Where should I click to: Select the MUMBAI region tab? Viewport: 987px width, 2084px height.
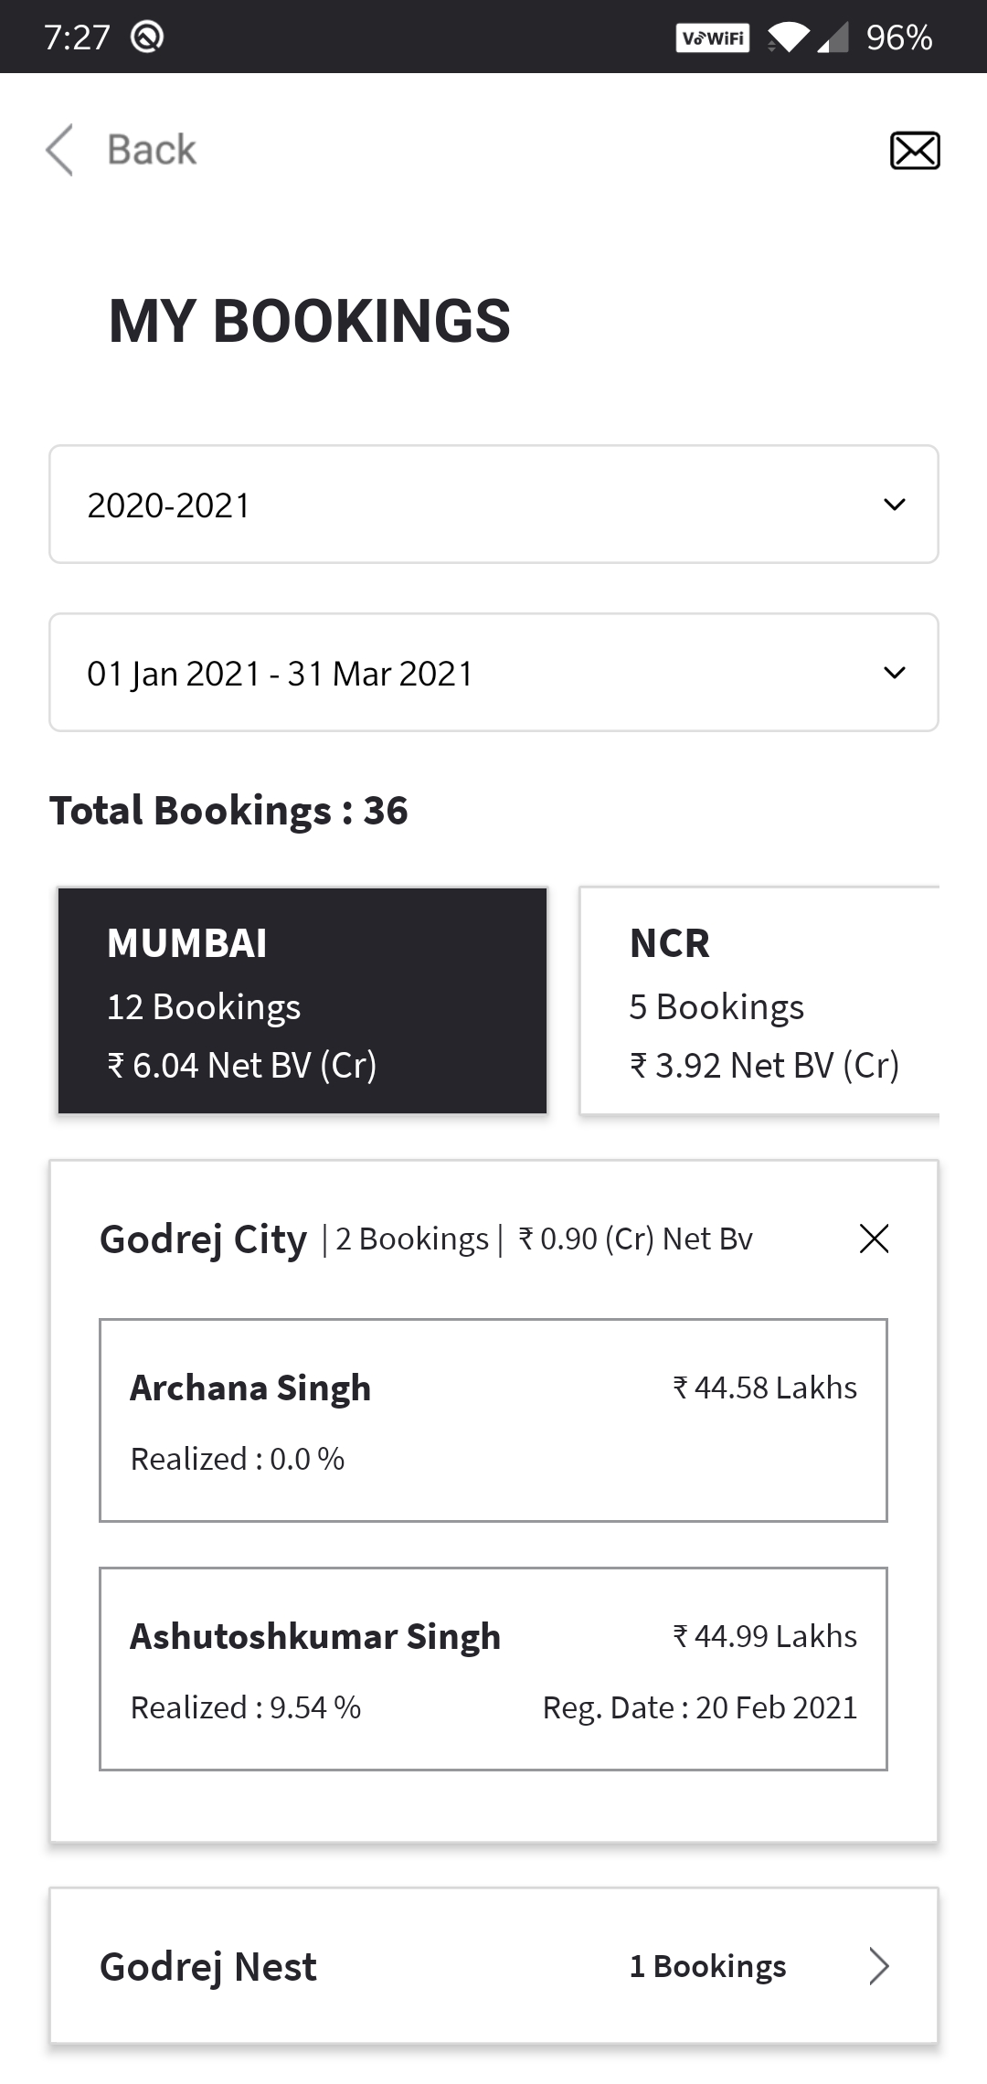[x=302, y=1001]
